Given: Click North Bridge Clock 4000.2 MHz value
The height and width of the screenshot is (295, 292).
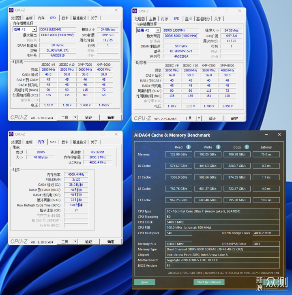Looking at the screenshot, I should 266,233.
